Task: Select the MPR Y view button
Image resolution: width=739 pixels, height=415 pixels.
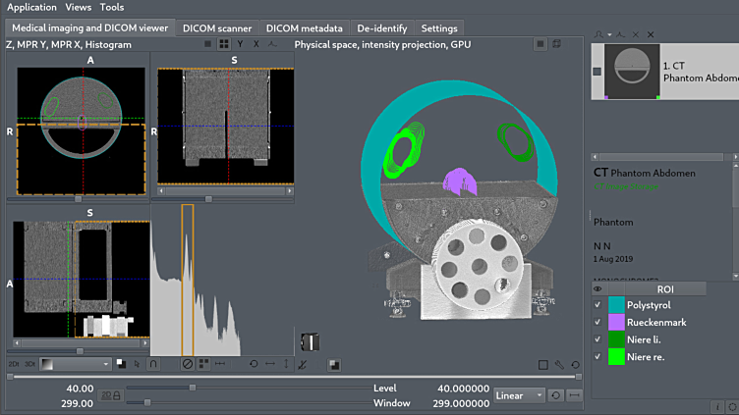Action: click(241, 44)
